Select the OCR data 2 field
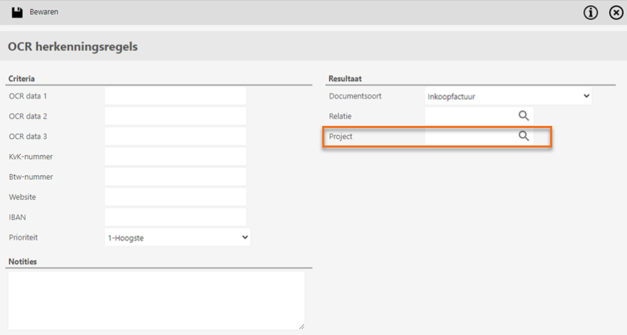 175,116
